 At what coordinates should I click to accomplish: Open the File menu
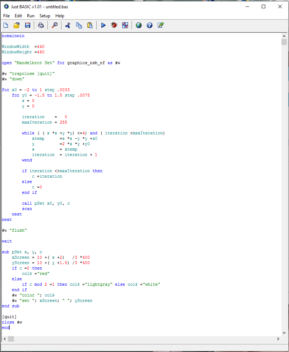tap(6, 15)
